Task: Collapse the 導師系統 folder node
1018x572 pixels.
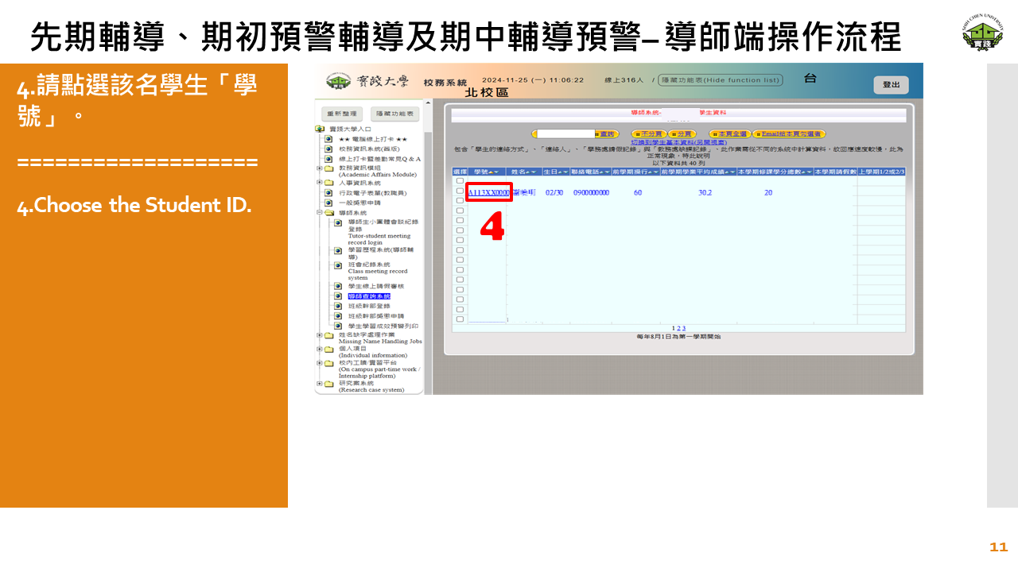Action: (320, 213)
